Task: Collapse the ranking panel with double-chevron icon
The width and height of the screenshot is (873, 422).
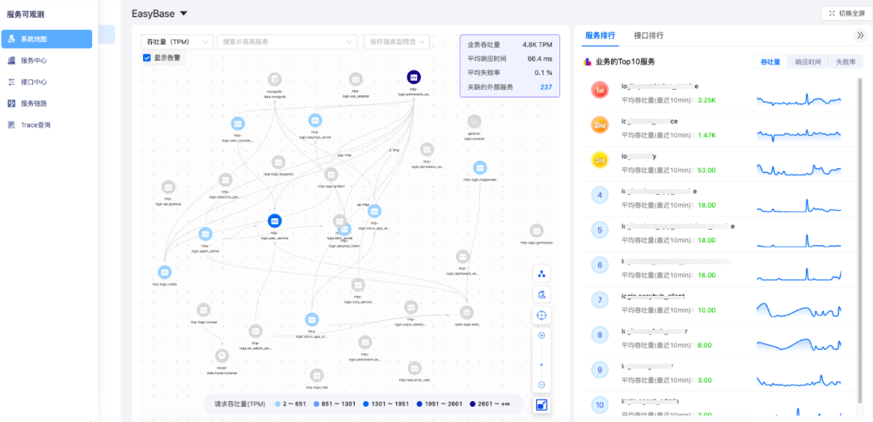Action: (x=860, y=36)
